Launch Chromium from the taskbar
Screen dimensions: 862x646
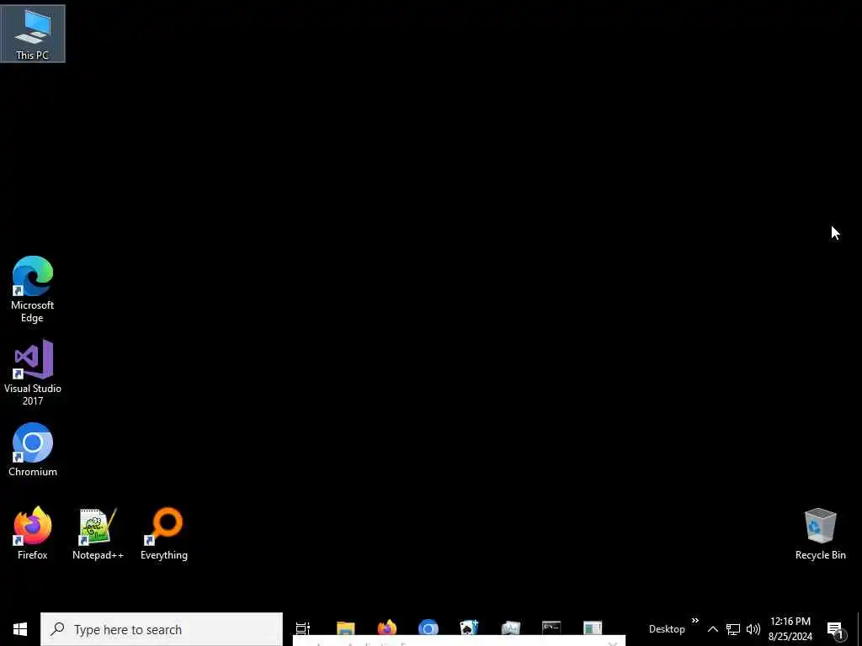click(428, 628)
